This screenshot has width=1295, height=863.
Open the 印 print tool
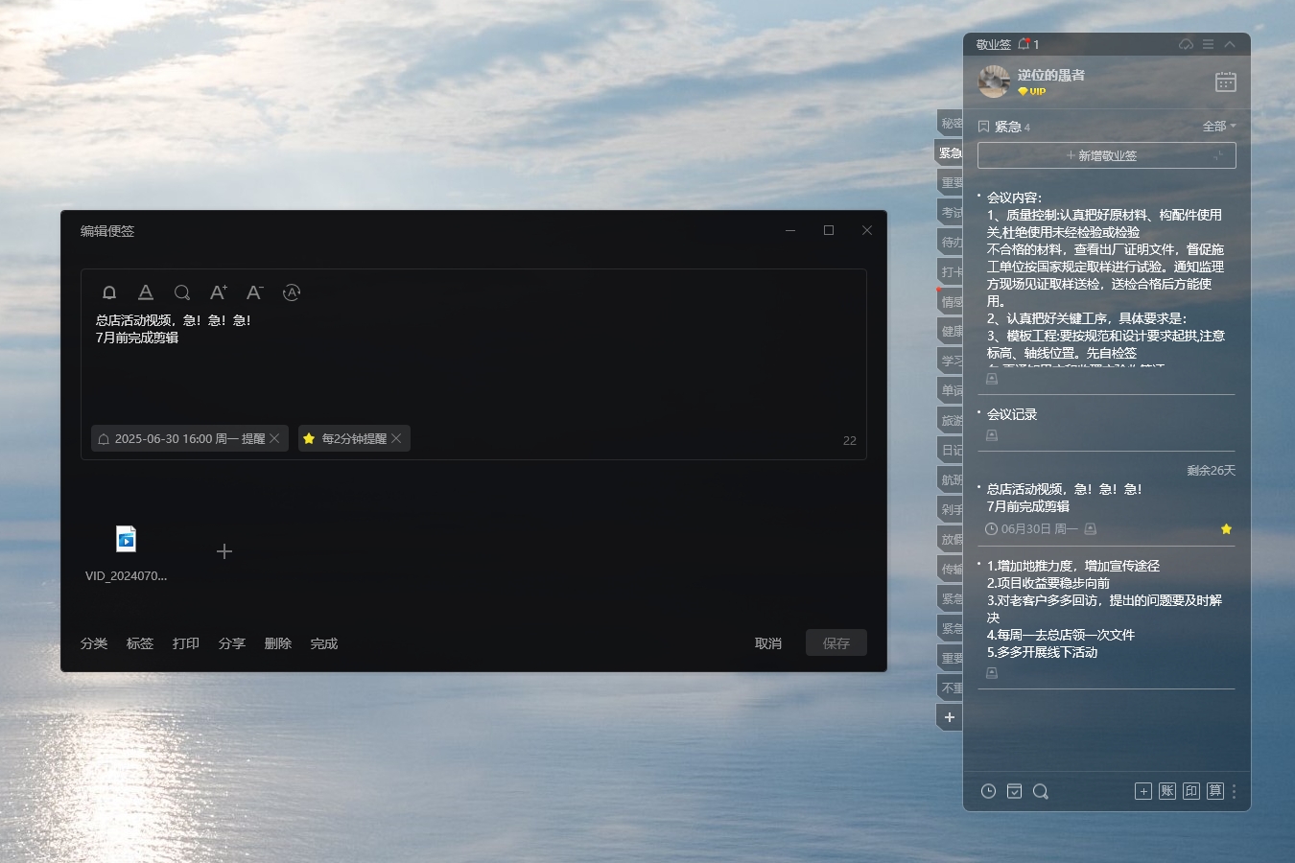(x=1191, y=791)
